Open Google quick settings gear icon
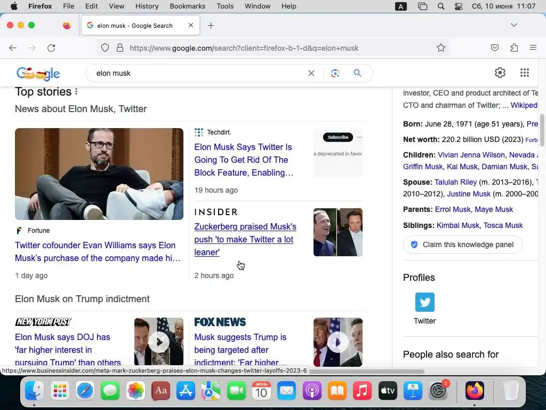The height and width of the screenshot is (410, 546). [500, 73]
